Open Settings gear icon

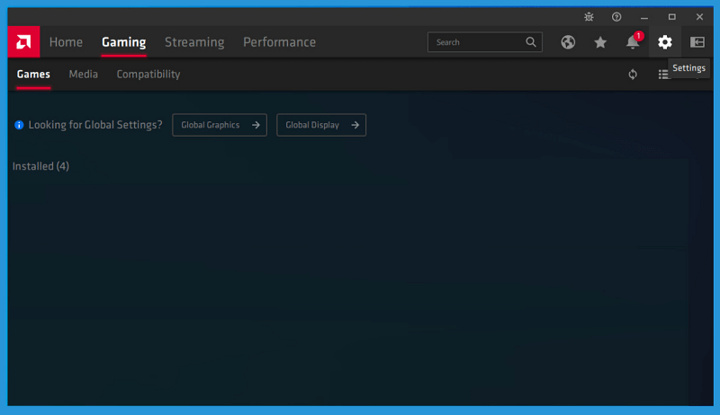pos(665,42)
